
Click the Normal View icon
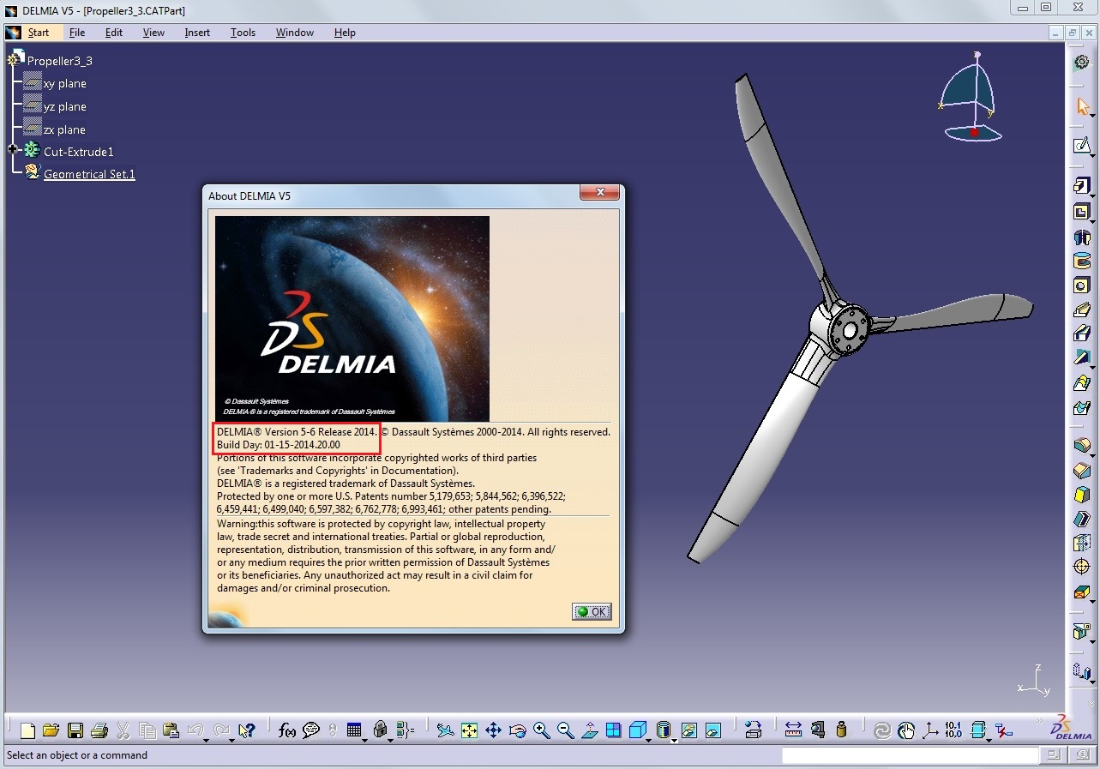(x=589, y=730)
